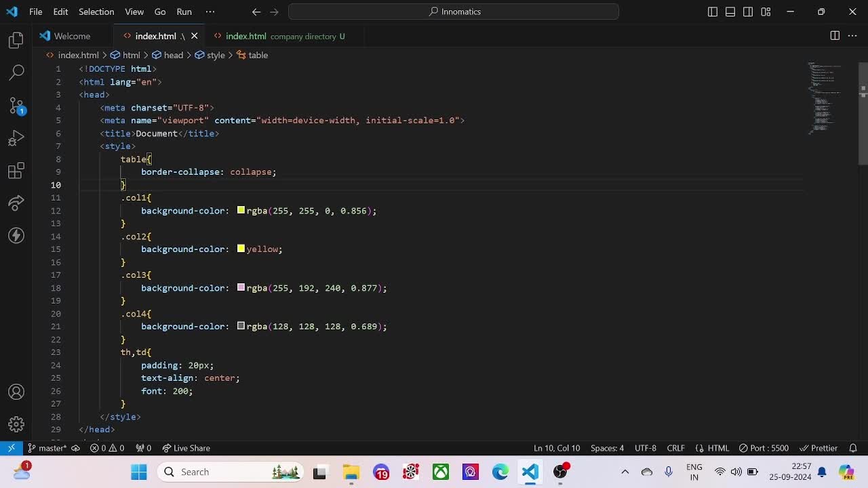Viewport: 868px width, 488px height.
Task: Open the Manage gear icon
Action: 16,425
